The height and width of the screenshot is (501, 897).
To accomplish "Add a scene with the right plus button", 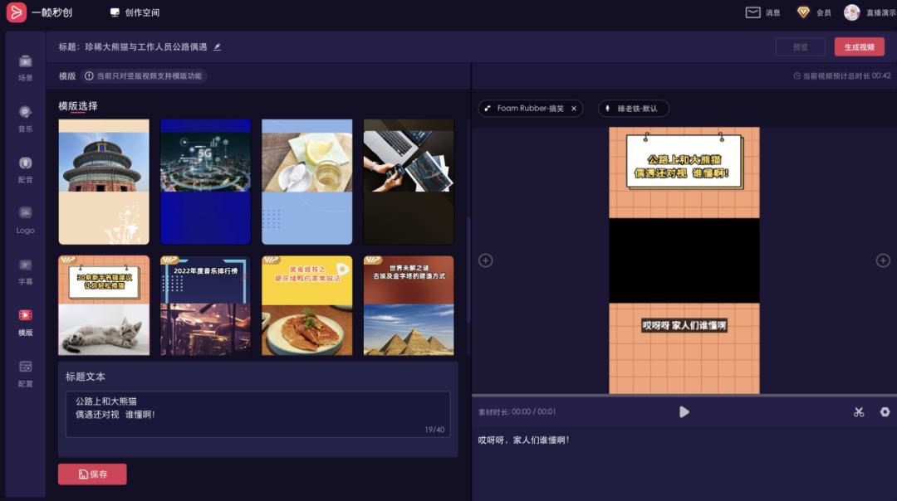I will pos(883,260).
